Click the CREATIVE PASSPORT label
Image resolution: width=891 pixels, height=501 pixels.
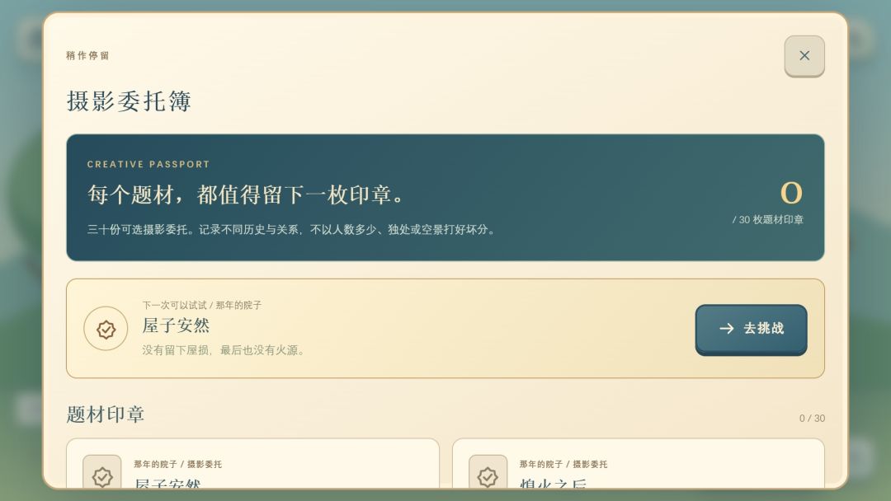[148, 165]
